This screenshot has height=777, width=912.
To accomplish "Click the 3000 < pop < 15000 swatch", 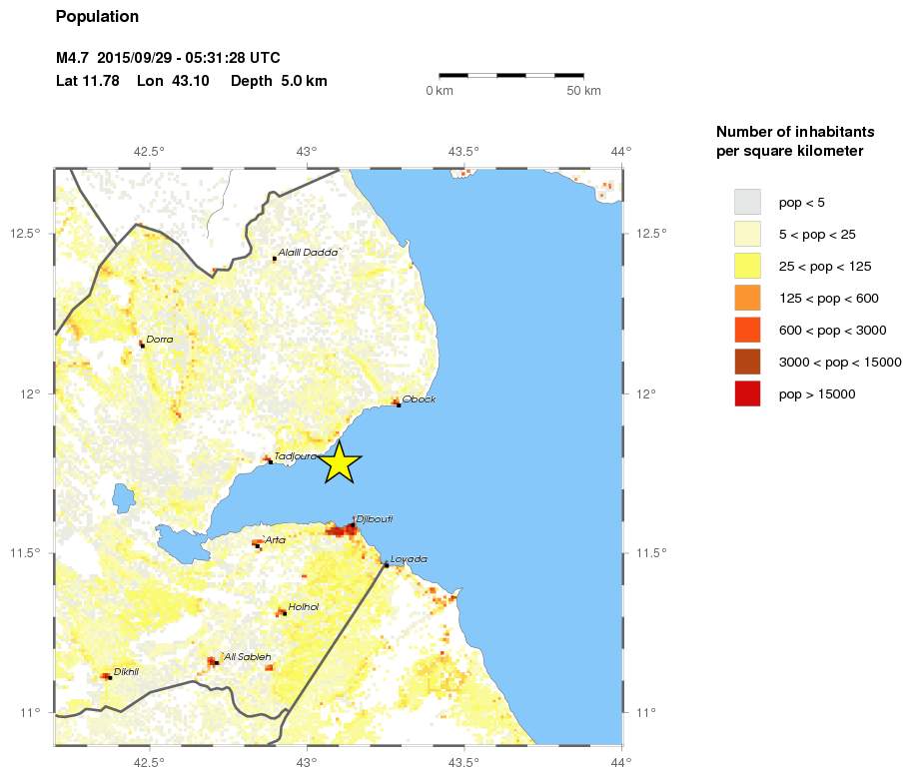I will (747, 362).
